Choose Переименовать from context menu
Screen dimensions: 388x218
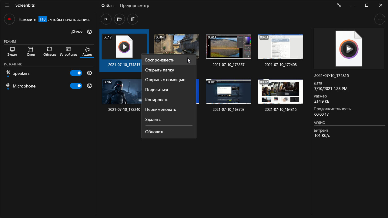pyautogui.click(x=160, y=109)
